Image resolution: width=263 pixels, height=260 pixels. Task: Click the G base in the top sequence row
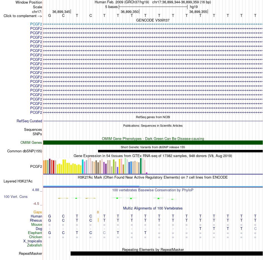(x=50, y=15)
